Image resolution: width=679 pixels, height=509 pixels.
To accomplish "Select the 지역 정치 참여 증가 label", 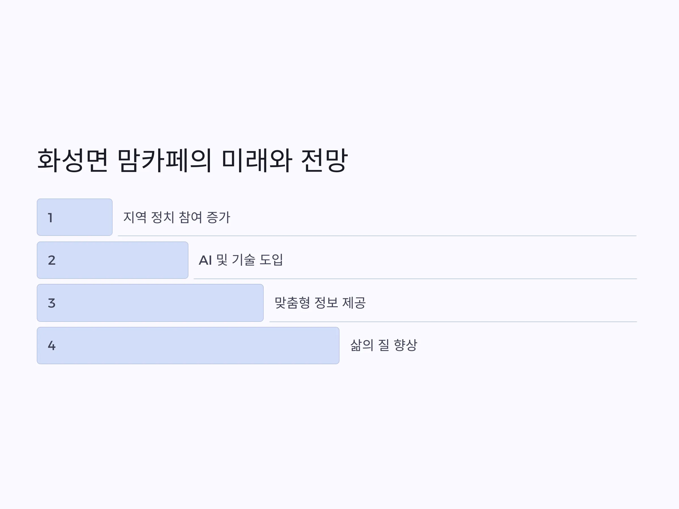I will point(177,217).
